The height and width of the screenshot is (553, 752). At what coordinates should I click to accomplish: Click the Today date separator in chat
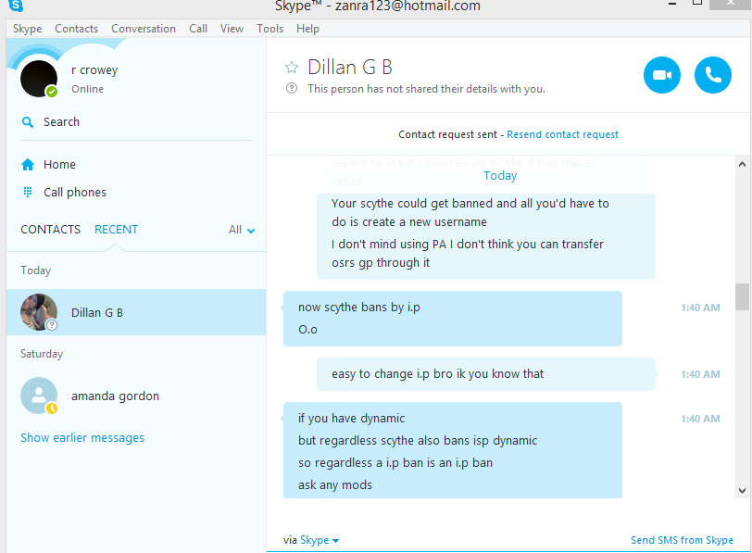[500, 176]
